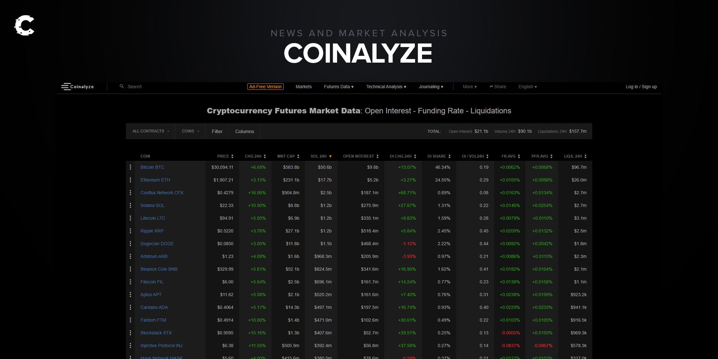Open row options for Filecoin FIL
This screenshot has height=359, width=718.
tap(130, 282)
